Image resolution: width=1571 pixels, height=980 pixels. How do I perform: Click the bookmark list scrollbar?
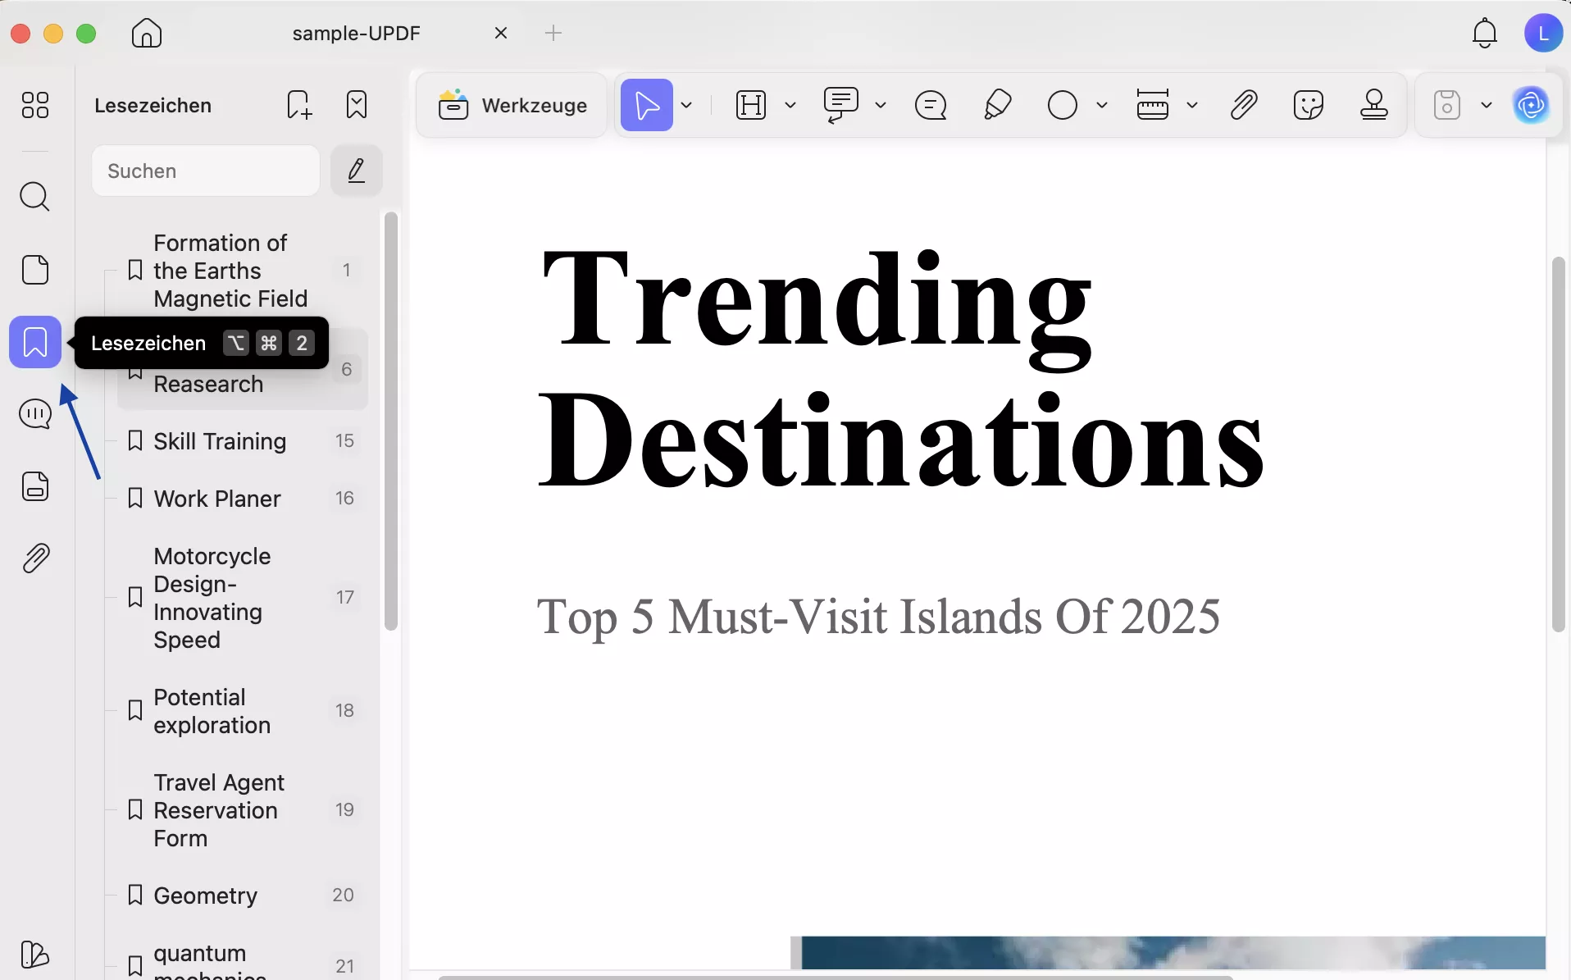coord(391,422)
